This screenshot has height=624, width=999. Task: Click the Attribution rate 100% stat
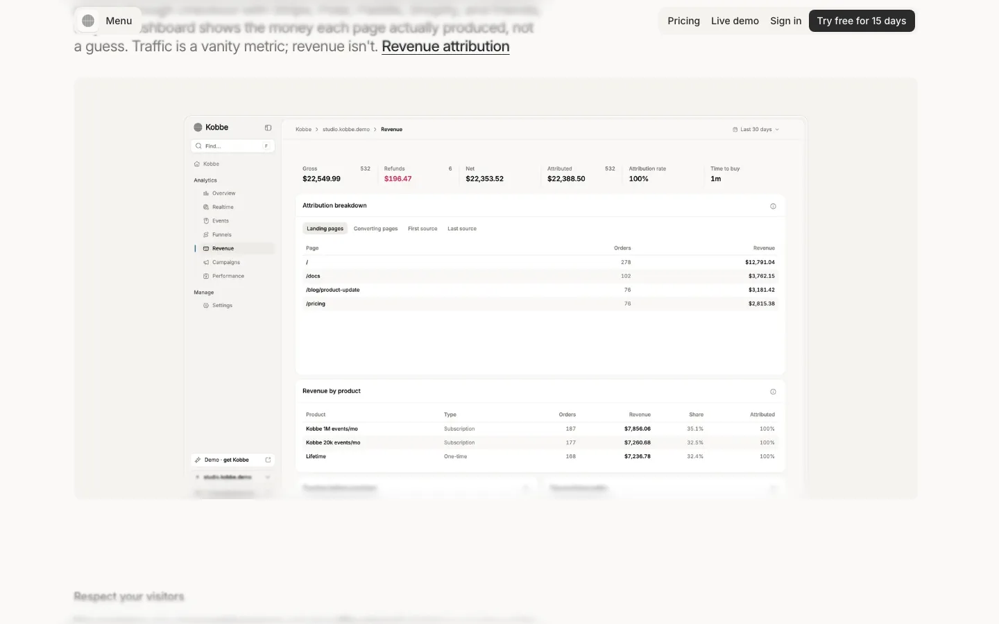pos(647,174)
